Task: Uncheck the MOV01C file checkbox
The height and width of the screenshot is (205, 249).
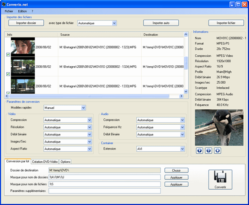Action: coord(8,55)
